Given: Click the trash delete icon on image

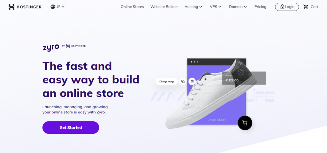Looking at the screenshot, I should [192, 81].
